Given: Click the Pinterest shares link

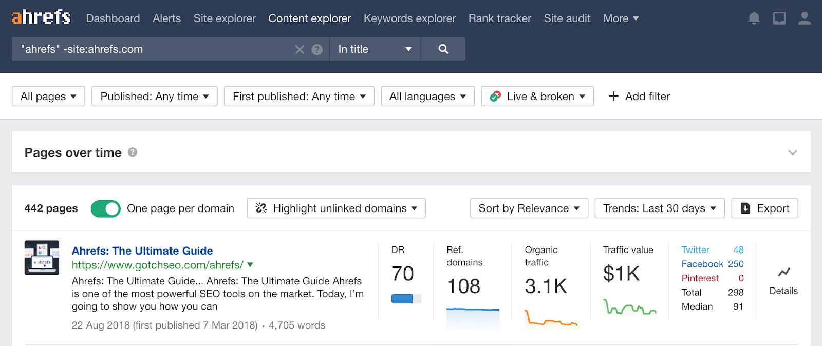Looking at the screenshot, I should coord(700,278).
